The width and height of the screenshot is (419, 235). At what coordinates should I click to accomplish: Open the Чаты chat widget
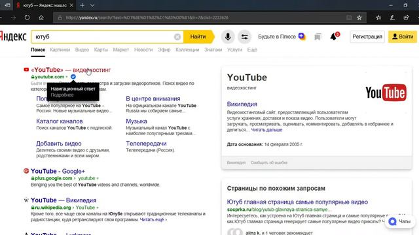(x=400, y=221)
